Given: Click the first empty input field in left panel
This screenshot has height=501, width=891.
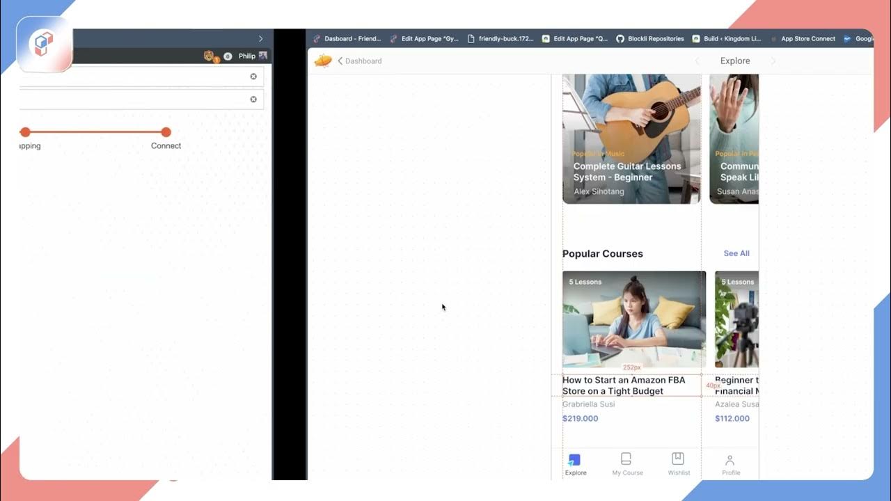Looking at the screenshot, I should [x=141, y=77].
